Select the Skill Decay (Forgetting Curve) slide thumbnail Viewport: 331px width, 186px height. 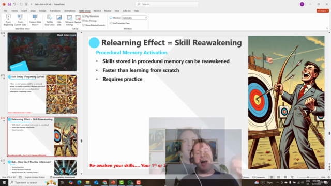point(42,94)
